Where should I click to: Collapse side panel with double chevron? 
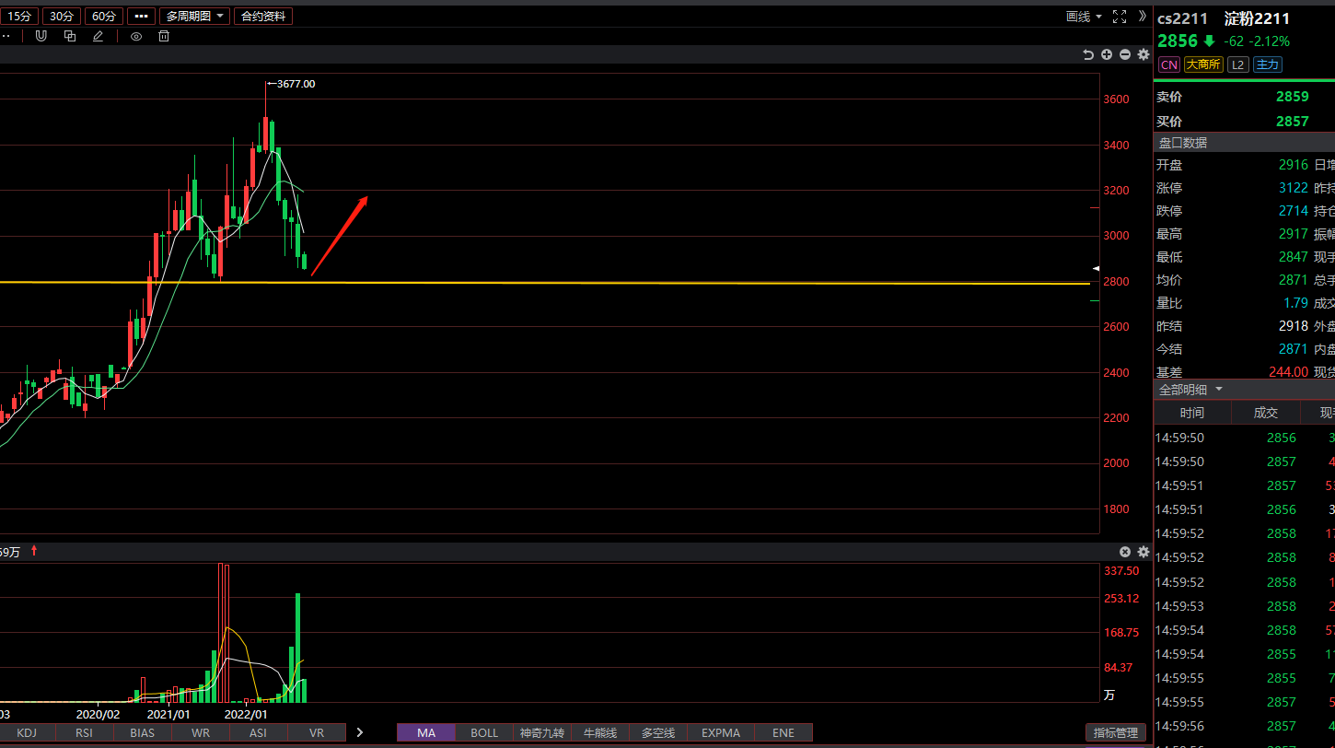[1143, 16]
